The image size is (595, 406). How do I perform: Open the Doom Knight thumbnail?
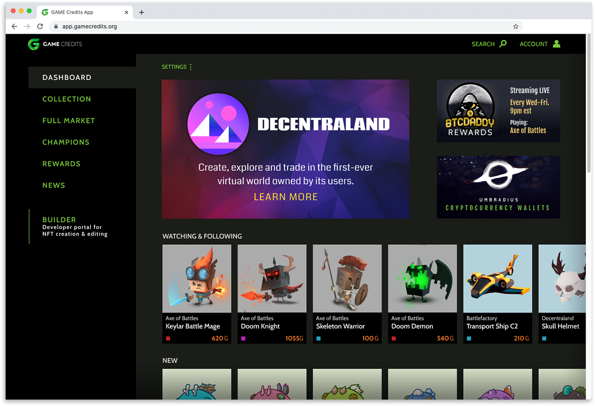[x=272, y=278]
